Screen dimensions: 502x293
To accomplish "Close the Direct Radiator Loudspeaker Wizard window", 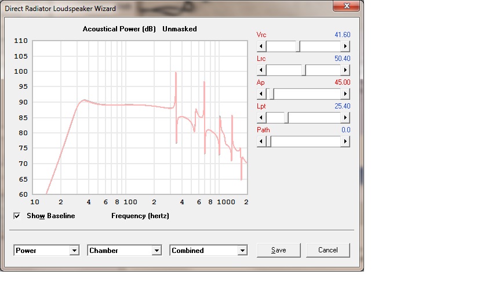I will click(x=347, y=6).
